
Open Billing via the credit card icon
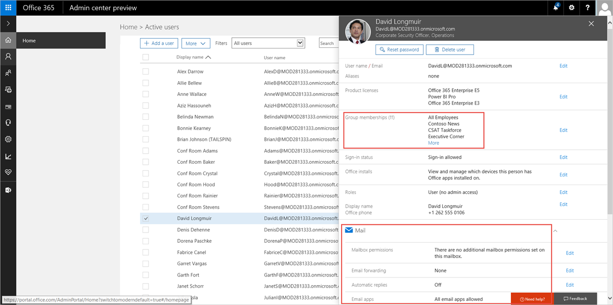(8, 107)
